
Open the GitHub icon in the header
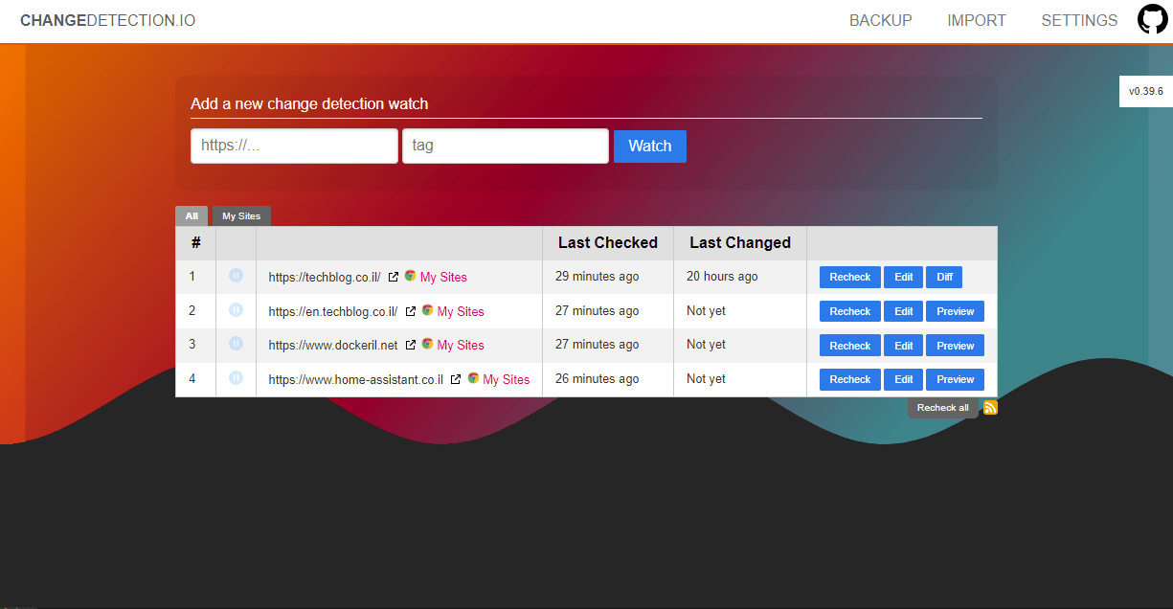click(1152, 19)
